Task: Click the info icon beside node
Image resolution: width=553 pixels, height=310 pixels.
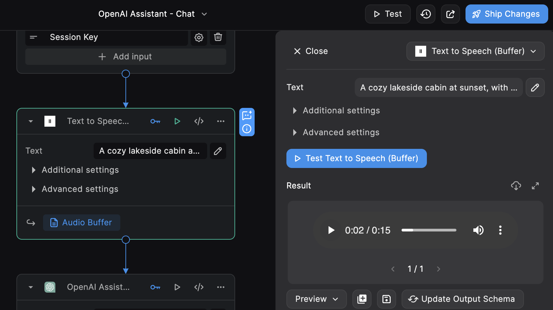Action: coord(247,129)
